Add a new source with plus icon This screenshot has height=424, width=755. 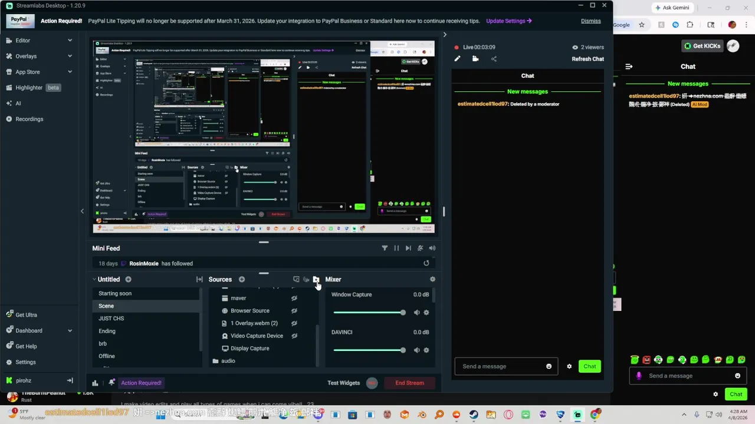click(241, 280)
